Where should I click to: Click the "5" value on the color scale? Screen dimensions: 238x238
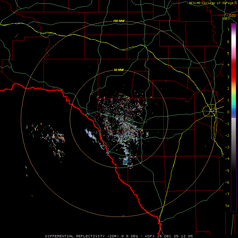point(228,53)
